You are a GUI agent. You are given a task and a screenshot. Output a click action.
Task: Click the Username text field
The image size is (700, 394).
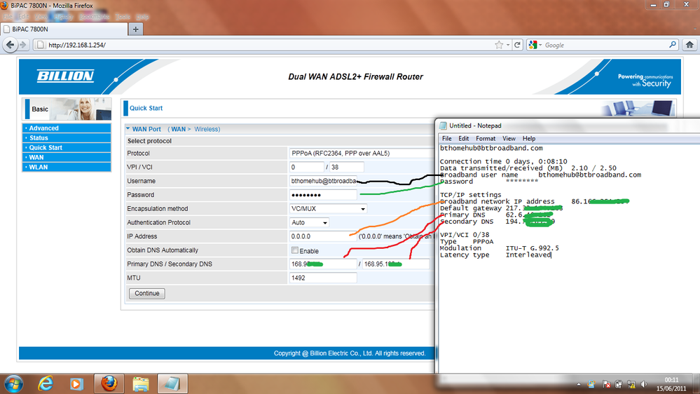coord(323,181)
